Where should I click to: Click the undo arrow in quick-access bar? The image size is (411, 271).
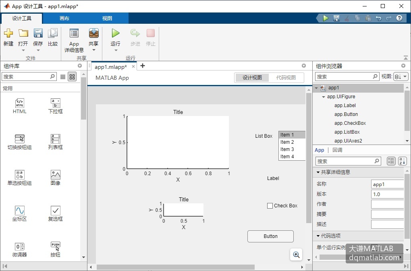point(378,19)
